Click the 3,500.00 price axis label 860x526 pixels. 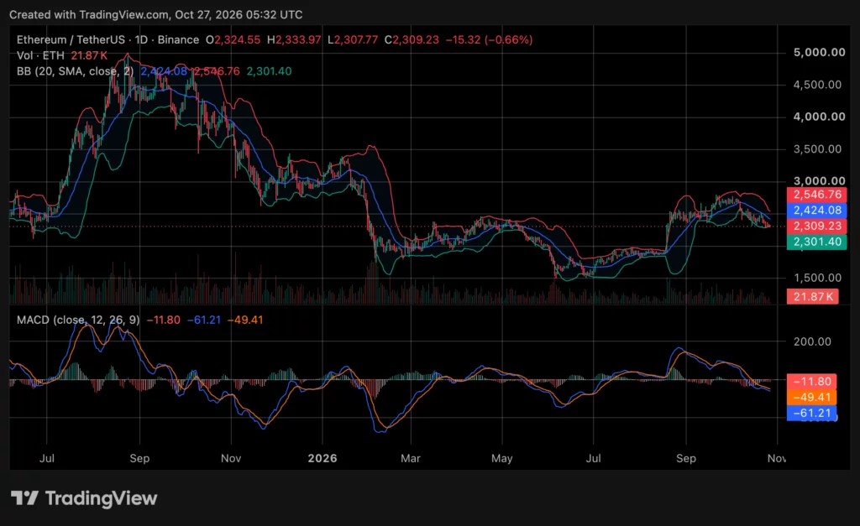817,148
